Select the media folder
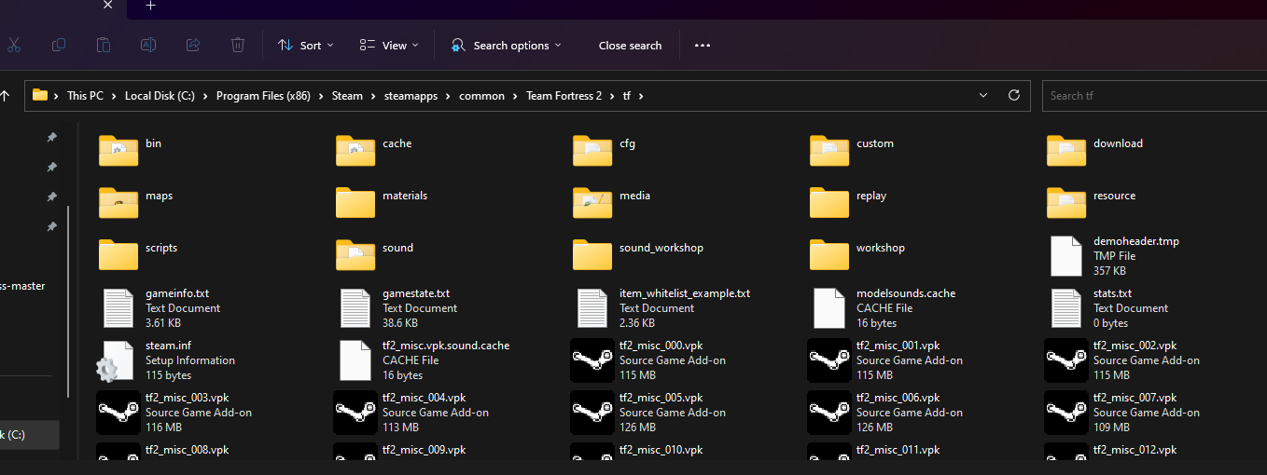The image size is (1267, 475). [612, 201]
